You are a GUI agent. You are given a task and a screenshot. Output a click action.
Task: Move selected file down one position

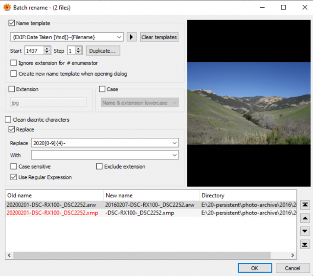(x=305, y=231)
